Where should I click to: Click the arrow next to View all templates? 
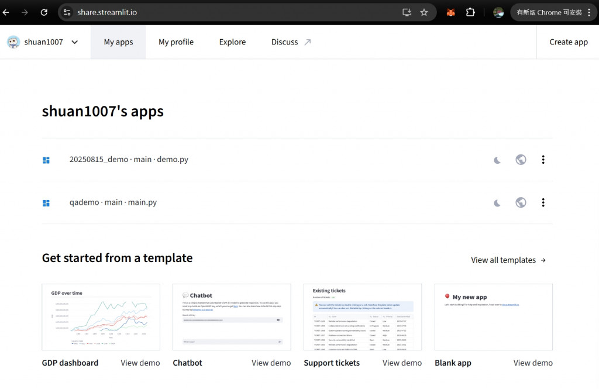(543, 260)
